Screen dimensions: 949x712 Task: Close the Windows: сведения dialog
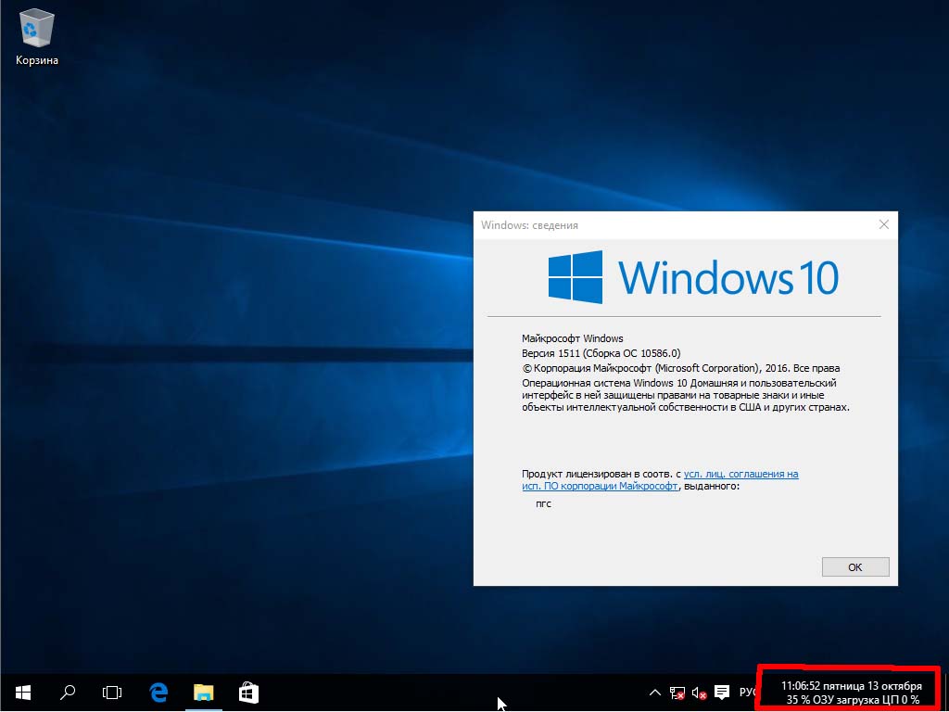pos(883,224)
